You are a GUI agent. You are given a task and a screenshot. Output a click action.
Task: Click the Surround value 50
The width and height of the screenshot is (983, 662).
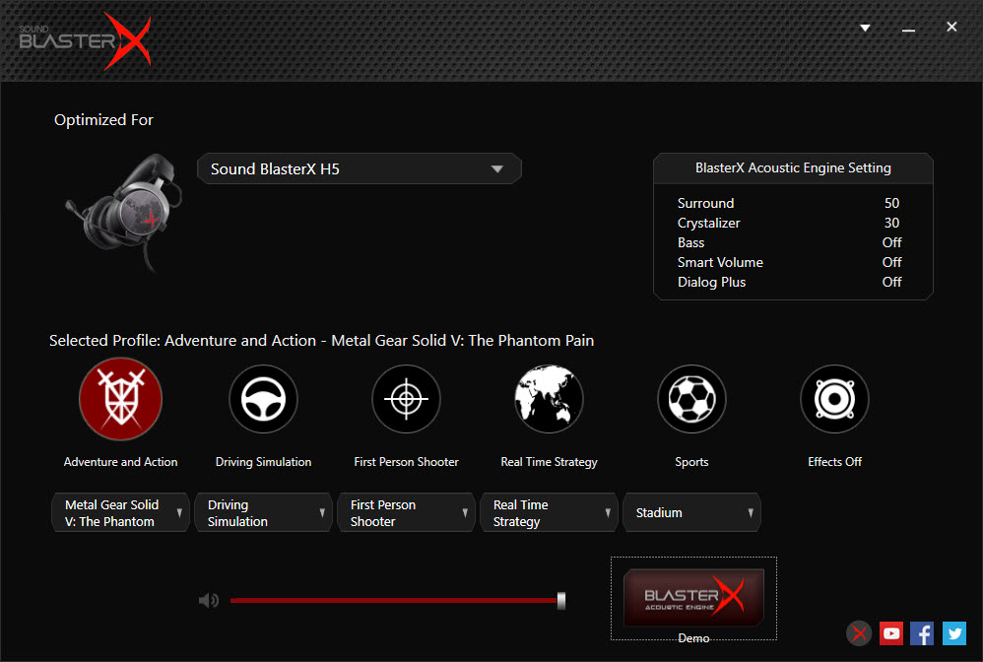tap(891, 203)
